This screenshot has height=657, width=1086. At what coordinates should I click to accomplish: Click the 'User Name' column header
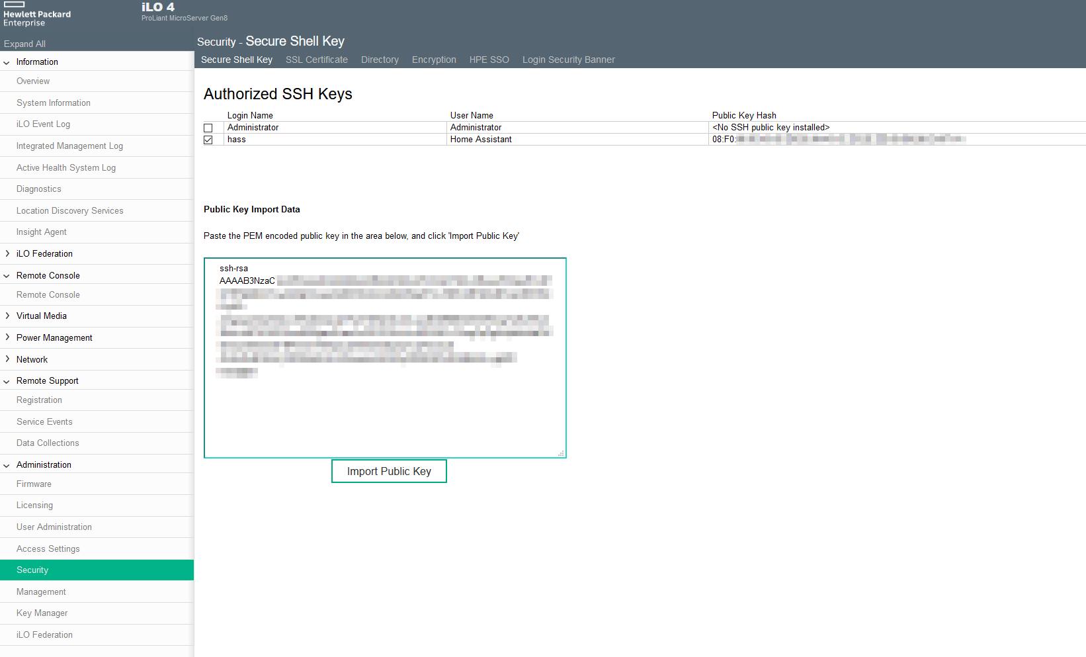(x=472, y=115)
